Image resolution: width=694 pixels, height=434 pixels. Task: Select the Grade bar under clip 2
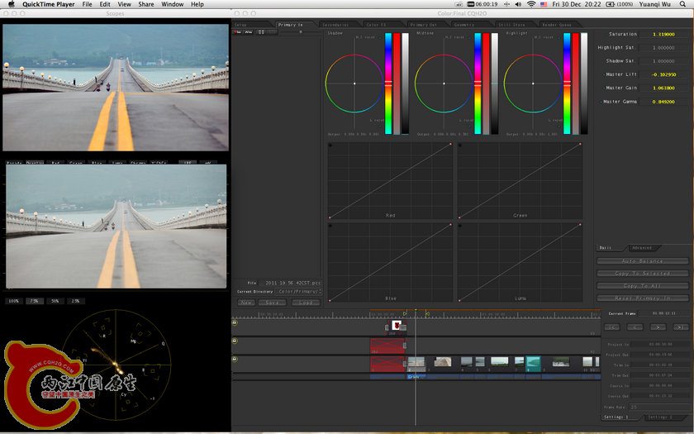point(416,377)
